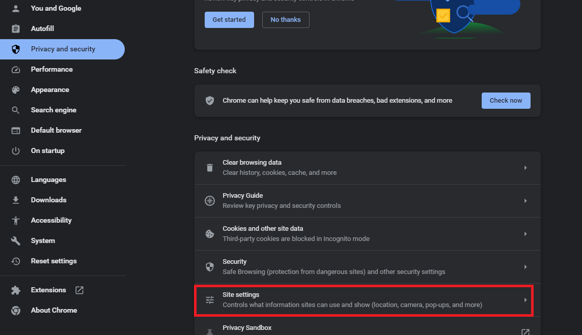Viewport: 582px width, 335px height.
Task: Click Clear history, cookies, cache, and more text
Action: coord(280,173)
